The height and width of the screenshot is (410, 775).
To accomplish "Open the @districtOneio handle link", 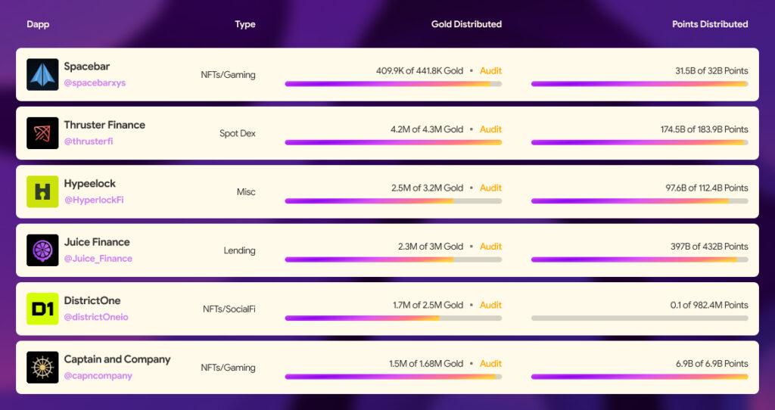I will pos(96,317).
